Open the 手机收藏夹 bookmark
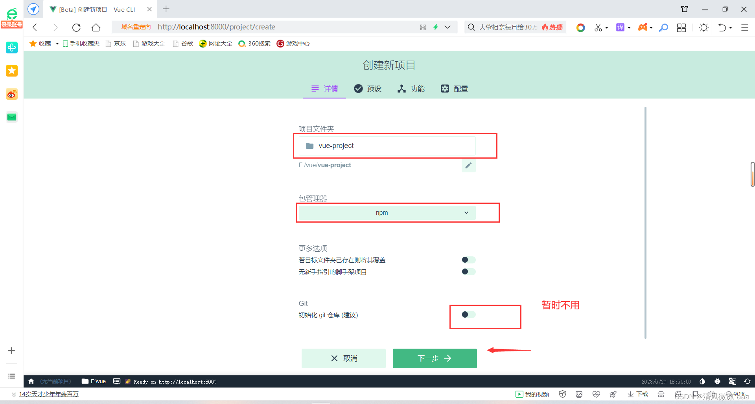755x404 pixels. (81, 44)
